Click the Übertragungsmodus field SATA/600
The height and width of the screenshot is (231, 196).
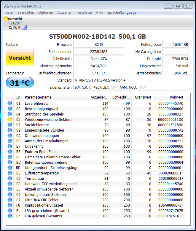pos(99,66)
